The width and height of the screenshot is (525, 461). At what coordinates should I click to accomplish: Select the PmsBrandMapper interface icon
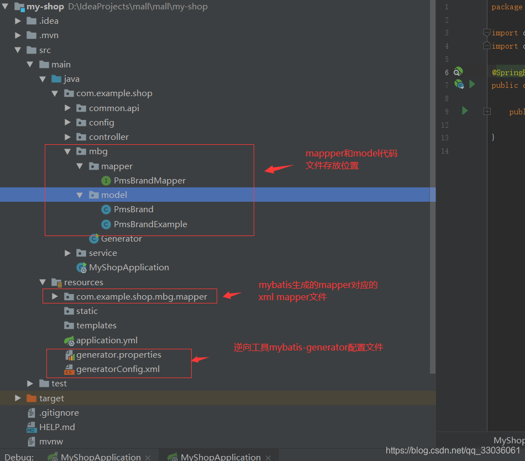click(x=106, y=180)
